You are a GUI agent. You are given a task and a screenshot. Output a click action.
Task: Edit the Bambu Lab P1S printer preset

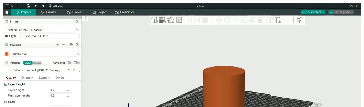[77, 30]
